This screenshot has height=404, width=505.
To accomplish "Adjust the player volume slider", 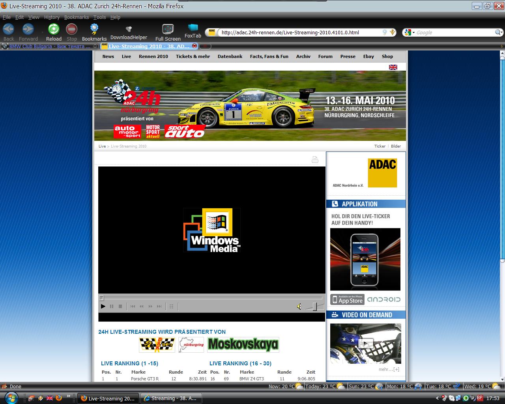I will [x=314, y=307].
